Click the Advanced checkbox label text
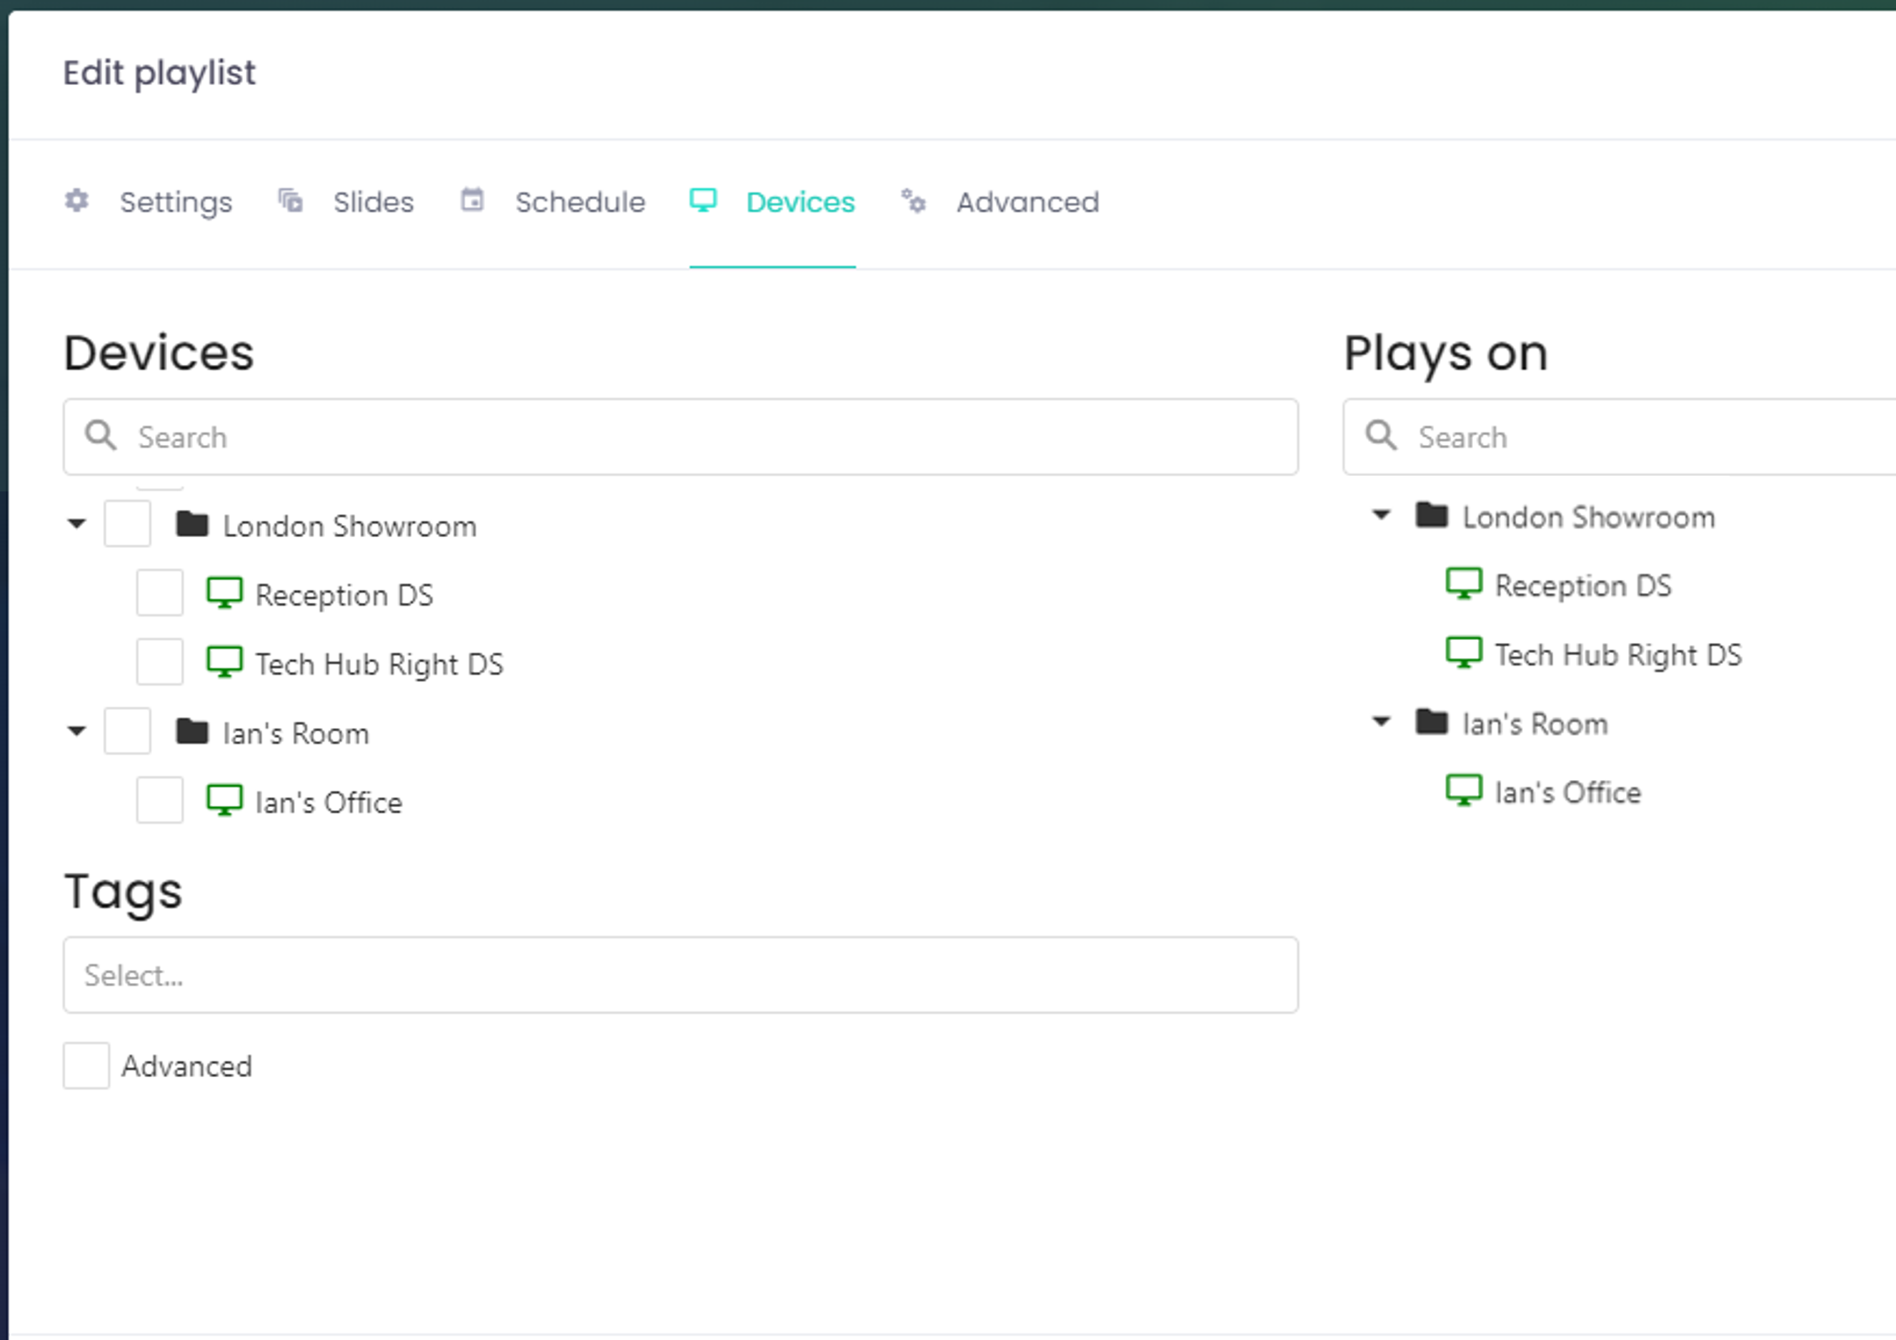The image size is (1896, 1340). 186,1066
